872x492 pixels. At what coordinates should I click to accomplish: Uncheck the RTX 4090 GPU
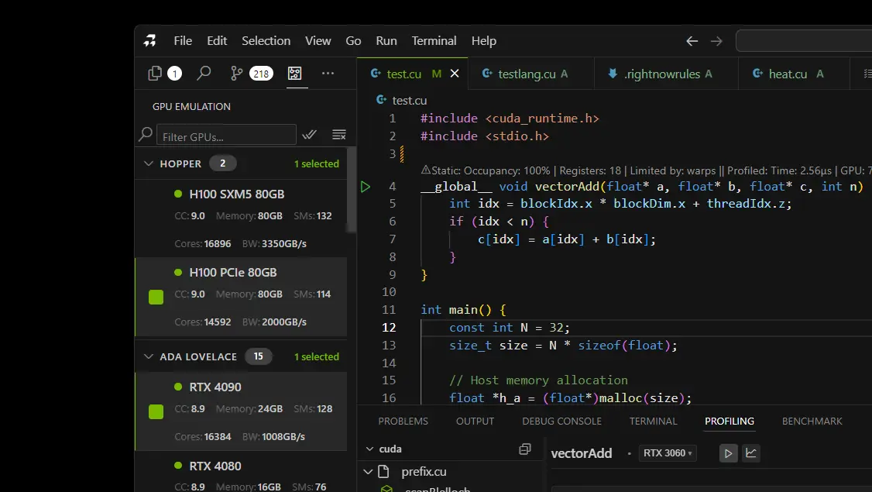click(x=156, y=411)
